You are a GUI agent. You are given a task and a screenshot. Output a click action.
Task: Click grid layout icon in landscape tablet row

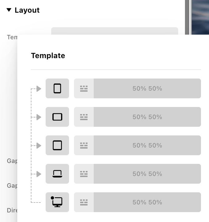click(84, 117)
